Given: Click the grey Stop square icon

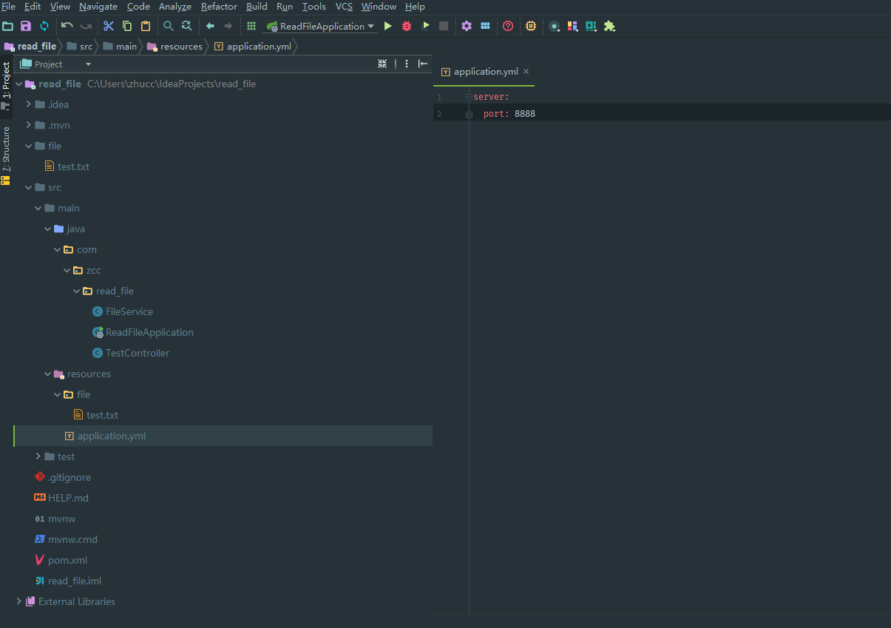Looking at the screenshot, I should 444,26.
